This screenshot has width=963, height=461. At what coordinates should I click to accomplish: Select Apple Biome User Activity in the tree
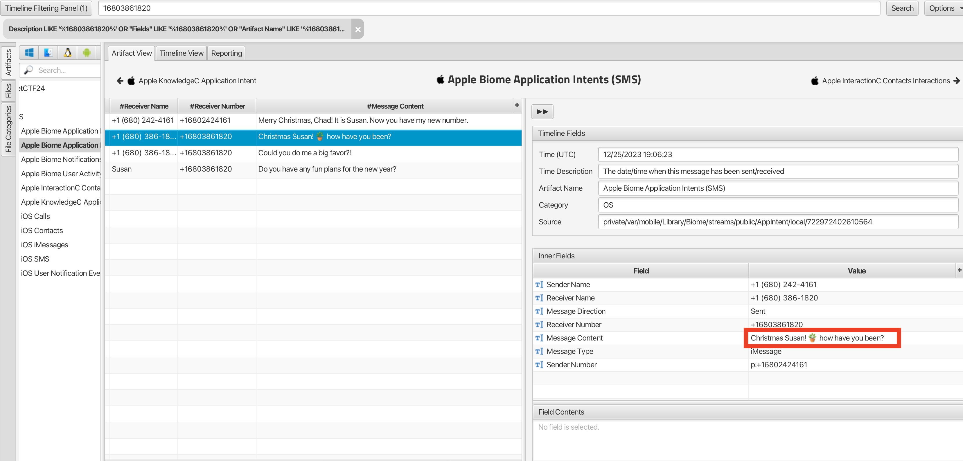pyautogui.click(x=60, y=173)
